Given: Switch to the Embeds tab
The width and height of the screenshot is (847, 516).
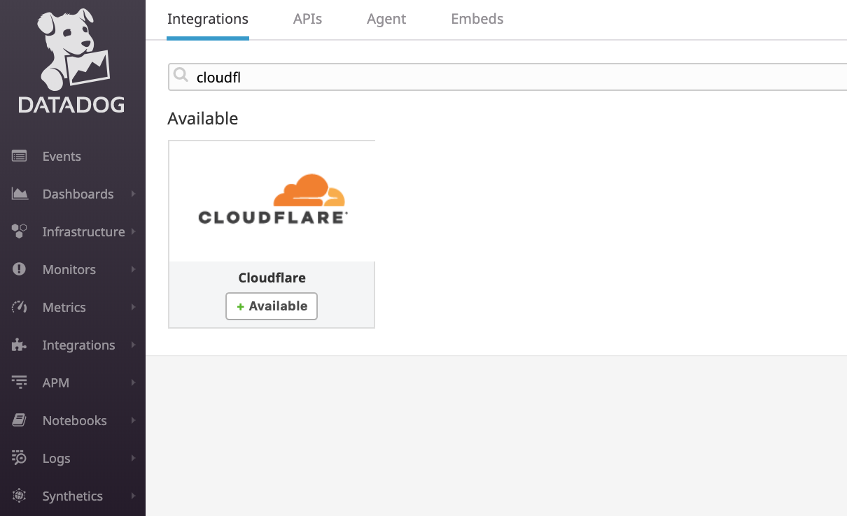Looking at the screenshot, I should [x=477, y=19].
